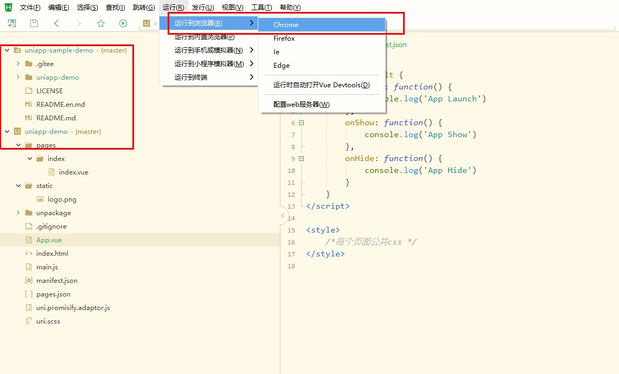The height and width of the screenshot is (374, 619).
Task: Open the 文件(F) menu
Action: coord(30,7)
